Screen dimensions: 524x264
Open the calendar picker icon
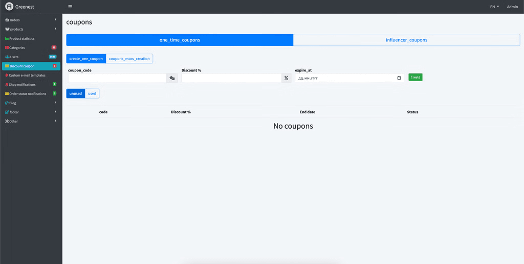(399, 78)
